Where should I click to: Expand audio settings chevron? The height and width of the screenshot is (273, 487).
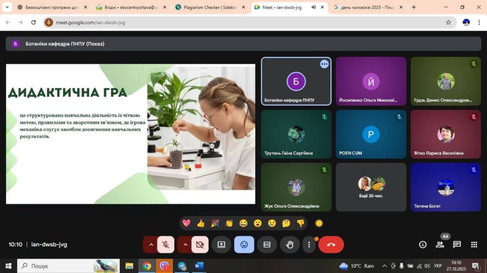click(x=151, y=245)
